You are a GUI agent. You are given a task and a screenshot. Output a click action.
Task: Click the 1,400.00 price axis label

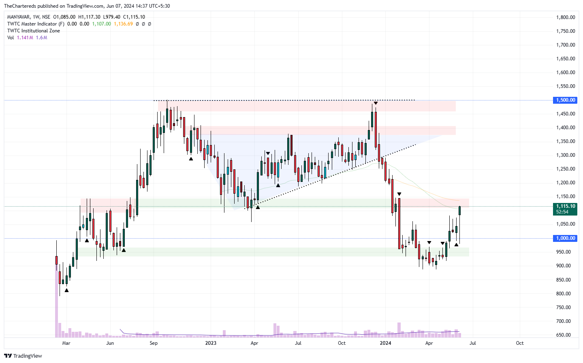566,127
